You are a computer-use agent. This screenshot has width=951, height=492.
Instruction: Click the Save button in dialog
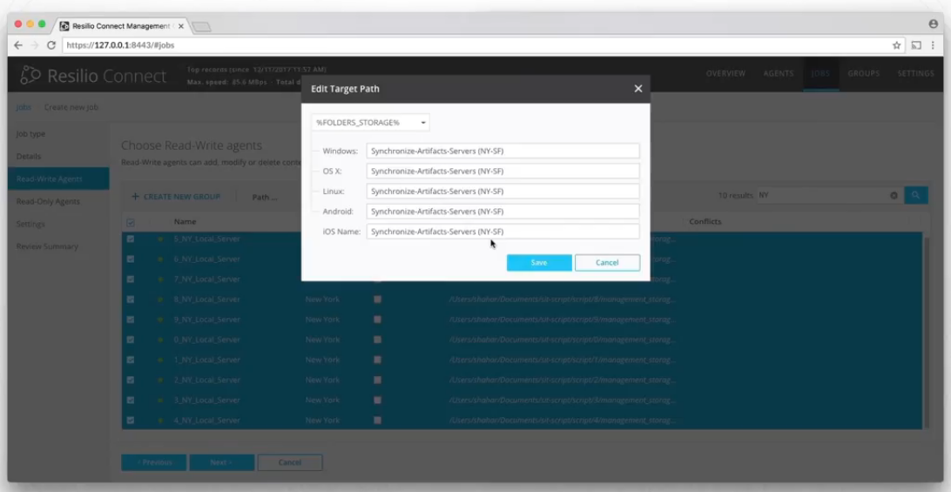[x=539, y=263]
